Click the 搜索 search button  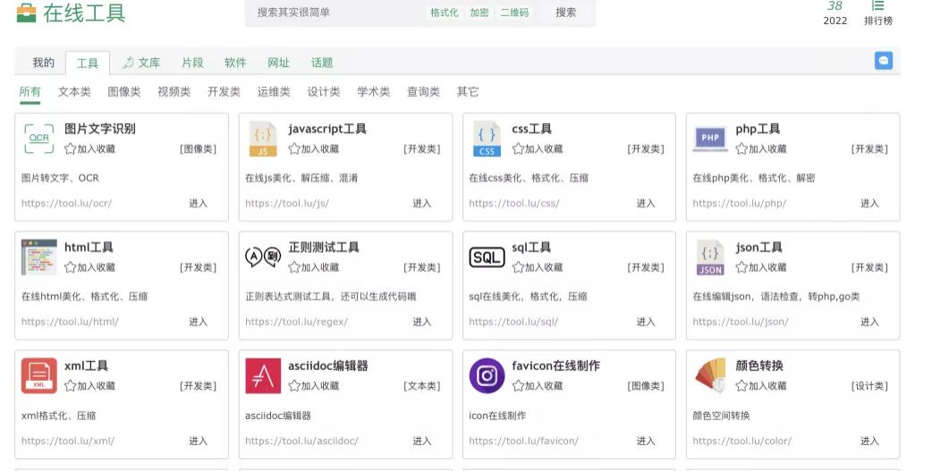[x=566, y=13]
